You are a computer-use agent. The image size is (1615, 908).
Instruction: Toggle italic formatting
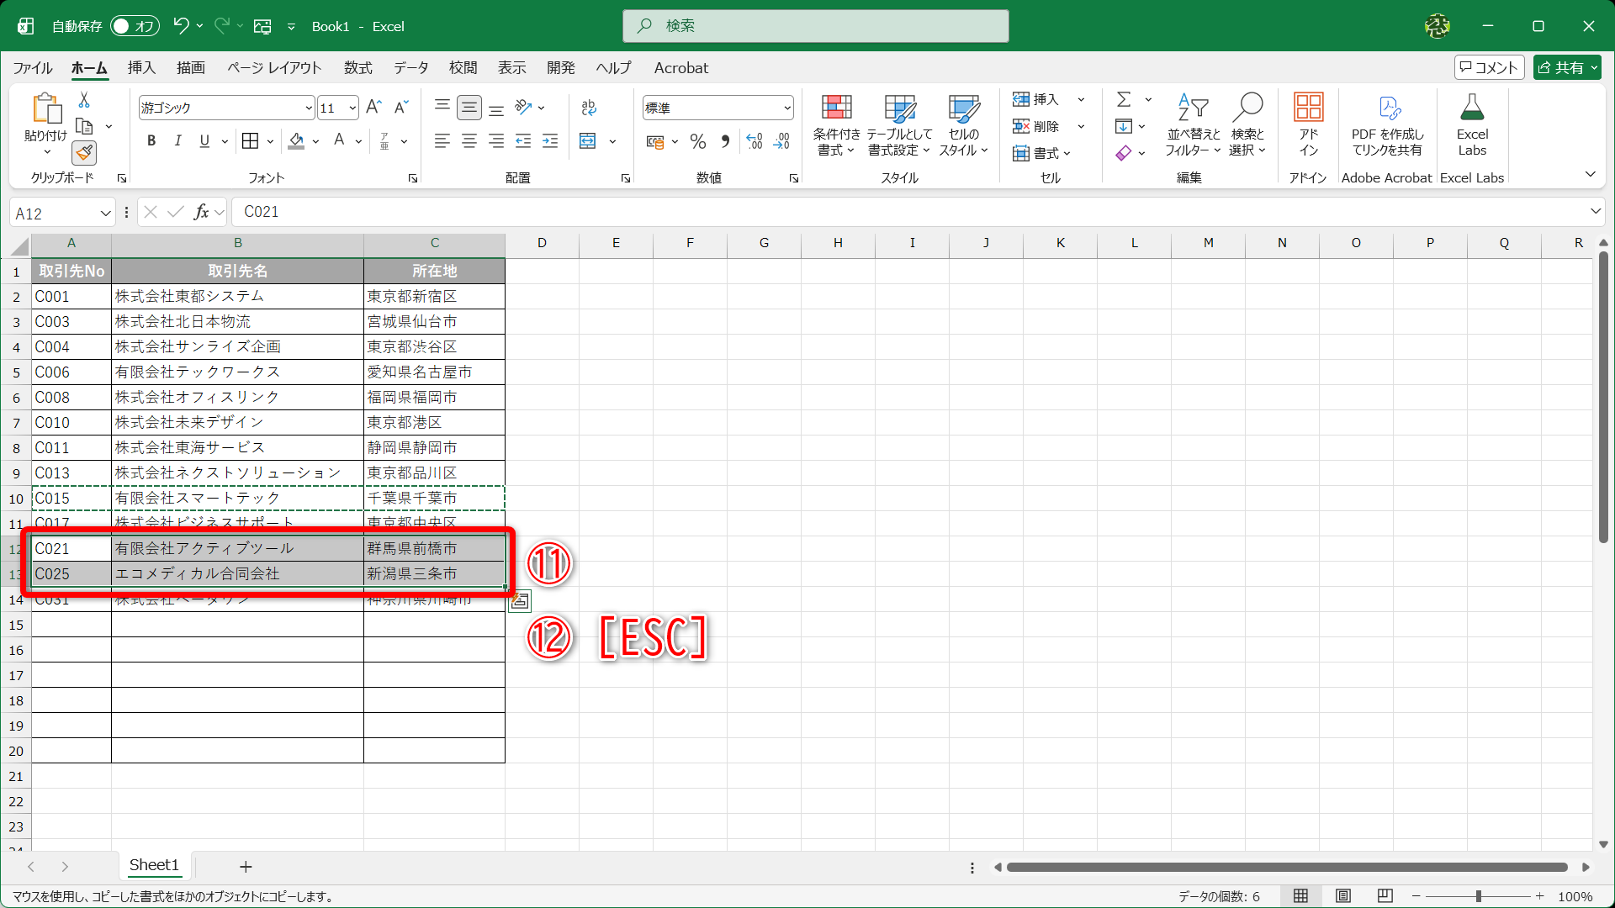[177, 140]
